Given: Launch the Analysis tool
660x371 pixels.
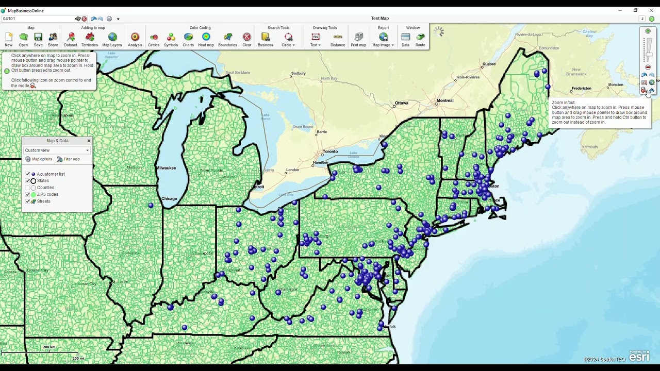Looking at the screenshot, I should point(135,40).
